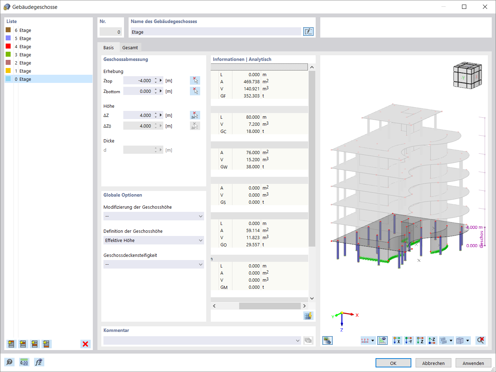
Task: Click the yellow swatch of 1 Etage
Action: tap(8, 71)
